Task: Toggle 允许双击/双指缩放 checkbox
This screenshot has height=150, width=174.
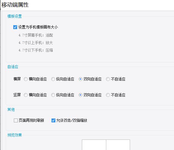Action: (53, 120)
